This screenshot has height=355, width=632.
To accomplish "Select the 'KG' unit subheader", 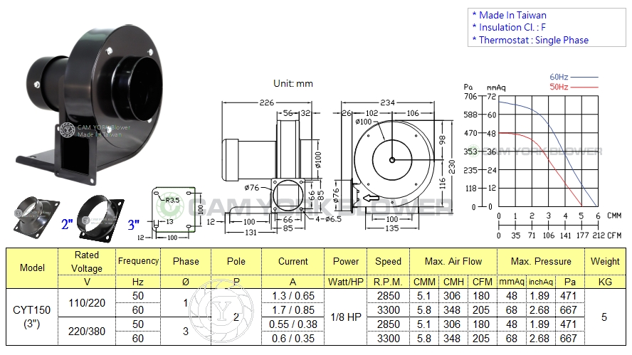I will pyautogui.click(x=605, y=282).
